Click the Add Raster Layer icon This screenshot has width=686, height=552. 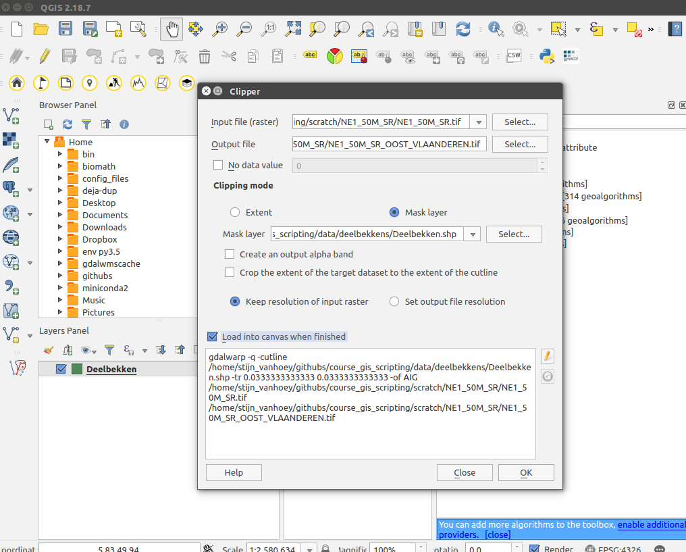tap(11, 141)
